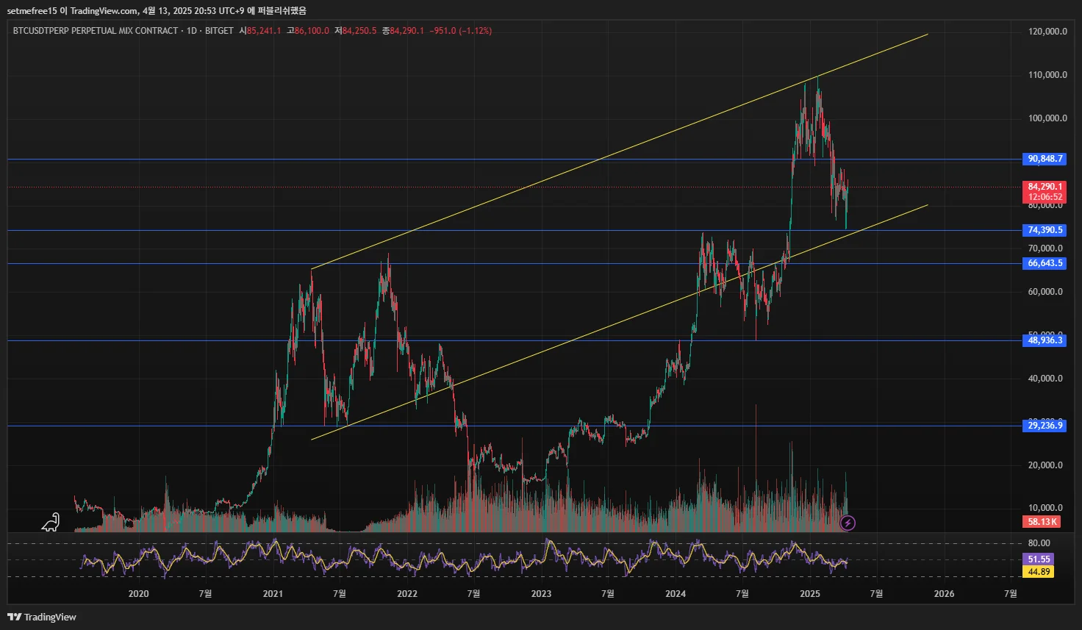This screenshot has height=630, width=1082.
Task: Select the yellow 44.89 RSI average label
Action: pos(1038,572)
